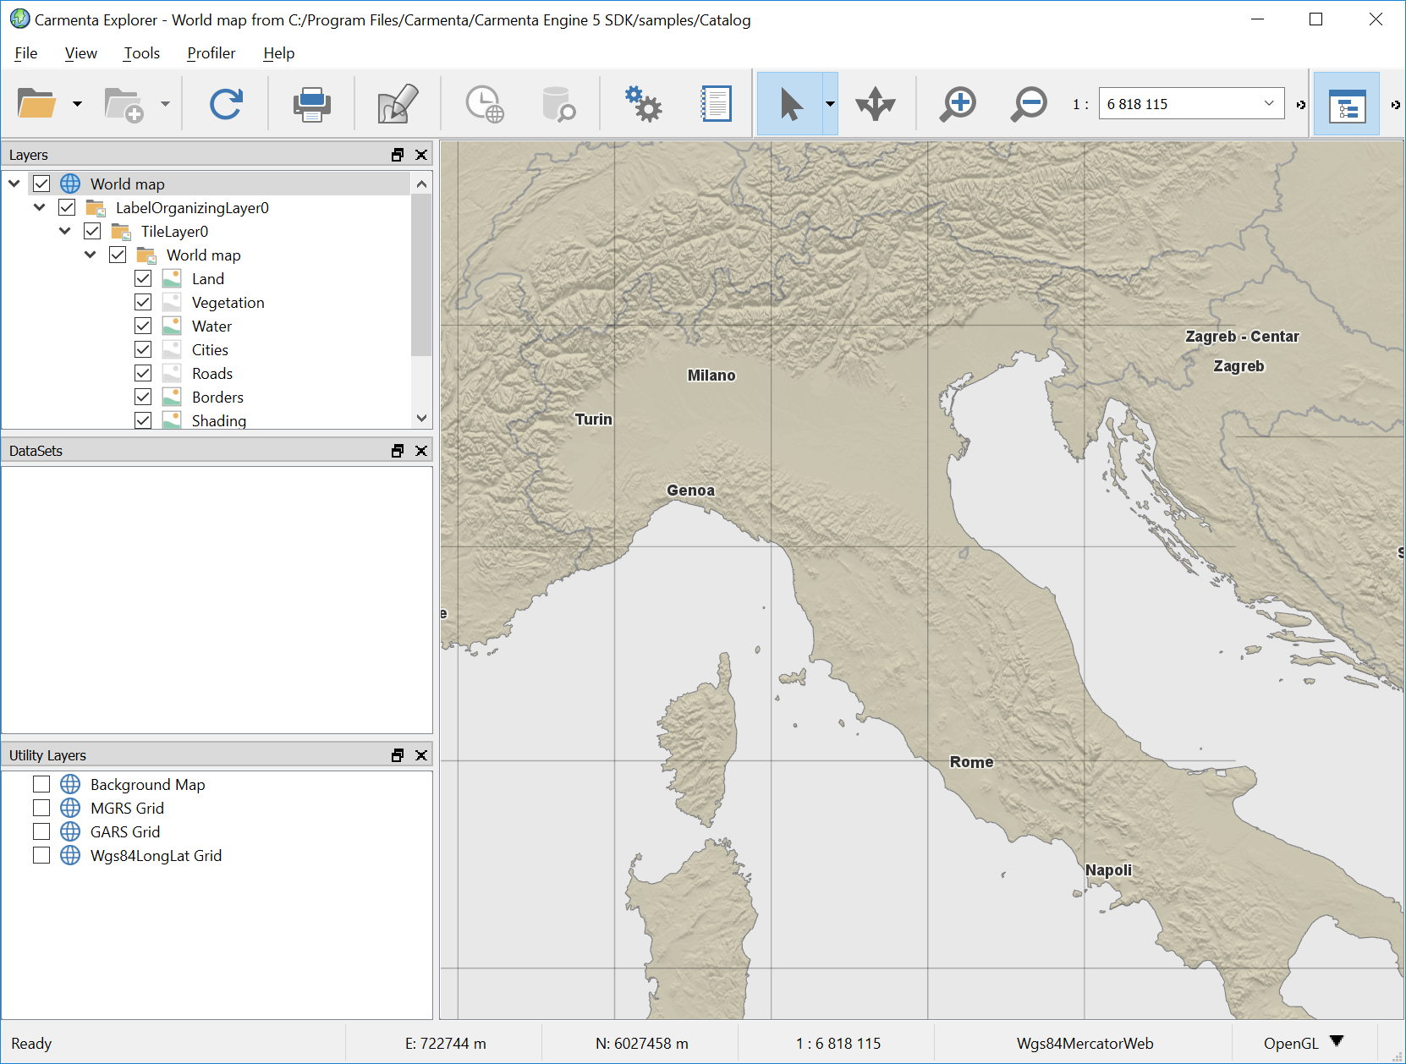1406x1064 pixels.
Task: Select the Roads layer item
Action: (211, 373)
